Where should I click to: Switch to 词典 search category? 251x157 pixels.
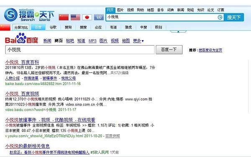coord(171,10)
